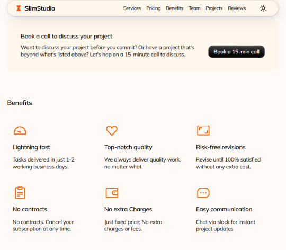The height and width of the screenshot is (250, 286).
Task: Click the speedometer icon above Lightning fast
Action: coord(20,131)
